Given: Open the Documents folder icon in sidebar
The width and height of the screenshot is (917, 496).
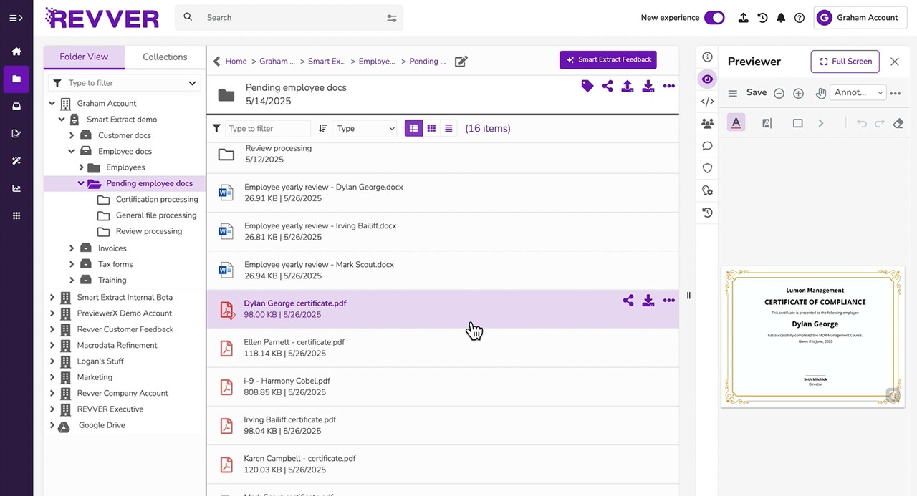Looking at the screenshot, I should (16, 79).
